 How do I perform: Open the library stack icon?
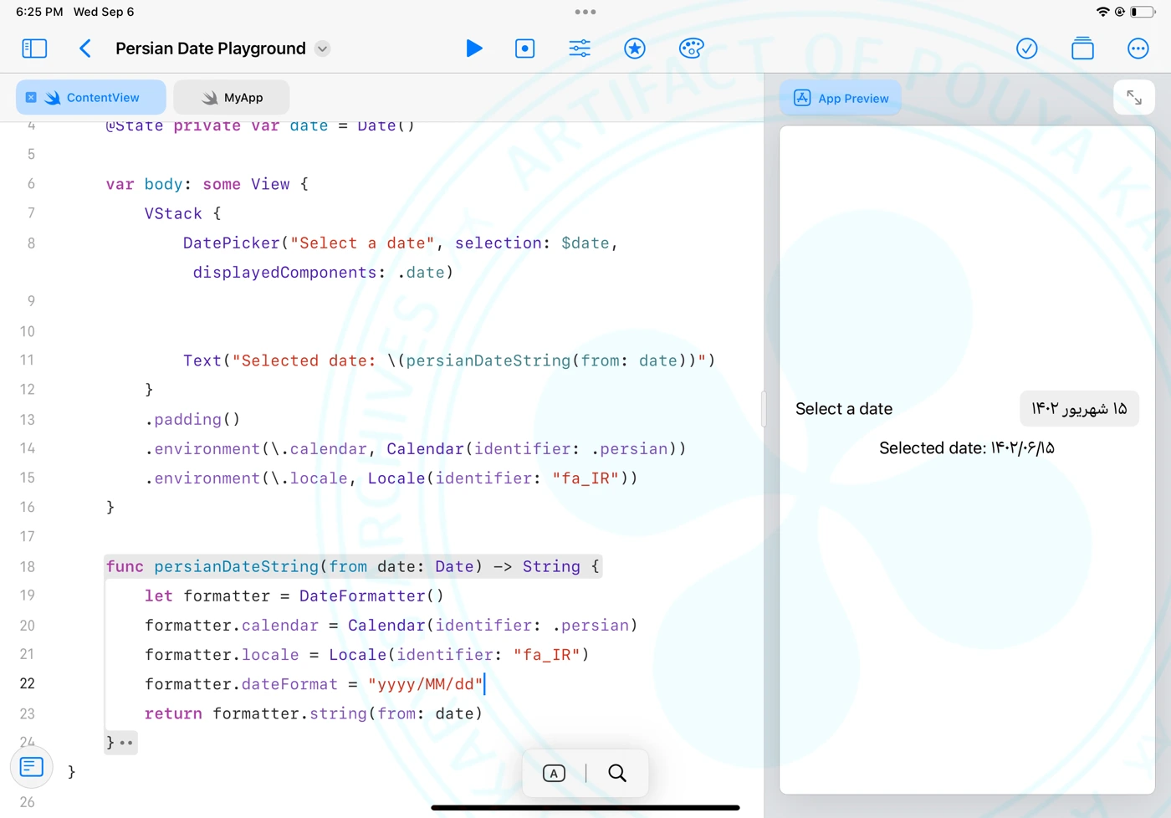pyautogui.click(x=1082, y=49)
